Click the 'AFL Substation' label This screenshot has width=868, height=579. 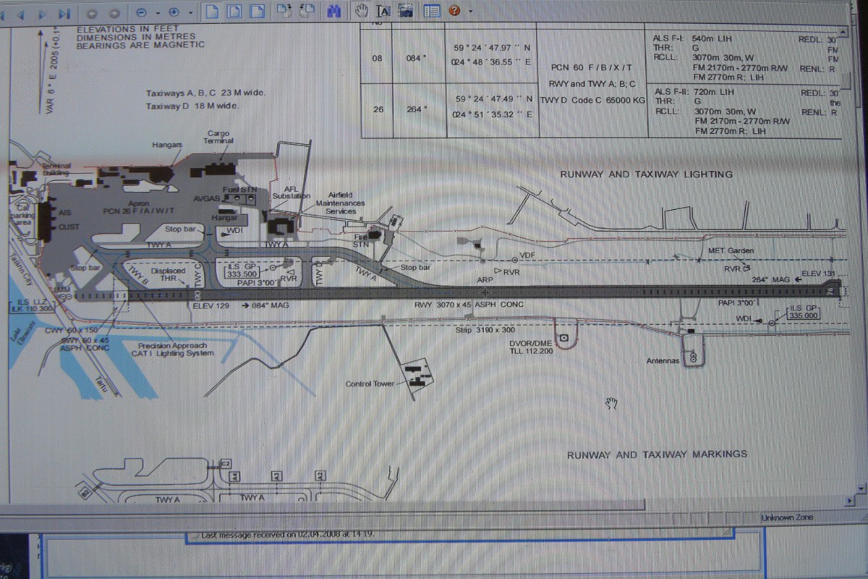(x=292, y=192)
